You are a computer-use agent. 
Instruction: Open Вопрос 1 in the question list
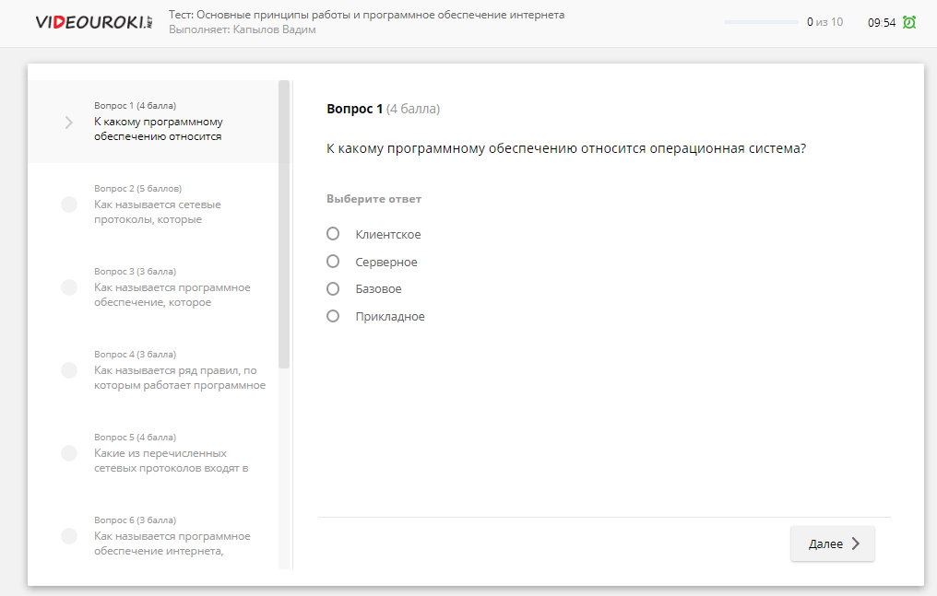[154, 122]
